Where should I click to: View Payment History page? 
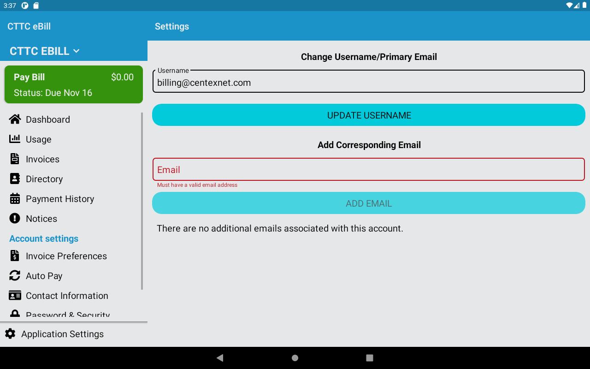click(x=74, y=199)
